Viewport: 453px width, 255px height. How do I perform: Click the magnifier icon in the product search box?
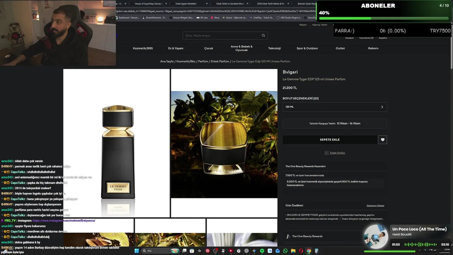pos(263,35)
